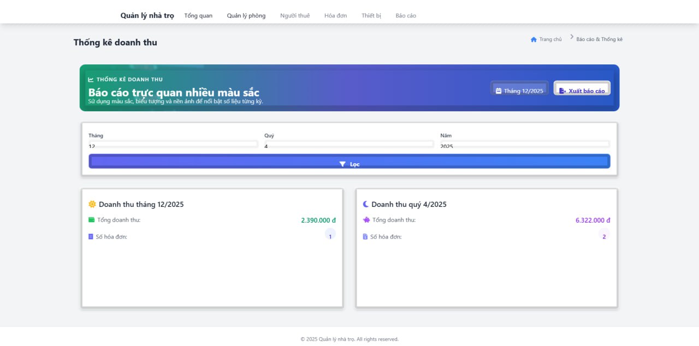Switch to the Người thuê tab
The width and height of the screenshot is (699, 346).
pos(295,15)
